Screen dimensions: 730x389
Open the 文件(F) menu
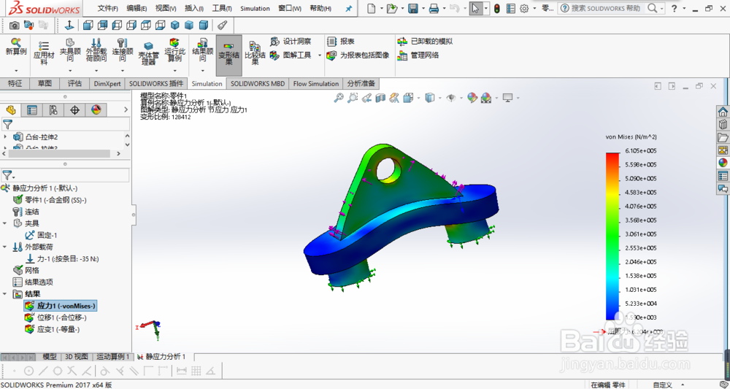click(x=107, y=8)
